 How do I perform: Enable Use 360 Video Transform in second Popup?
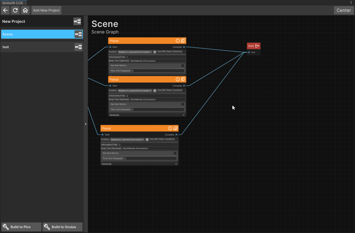click(184, 90)
